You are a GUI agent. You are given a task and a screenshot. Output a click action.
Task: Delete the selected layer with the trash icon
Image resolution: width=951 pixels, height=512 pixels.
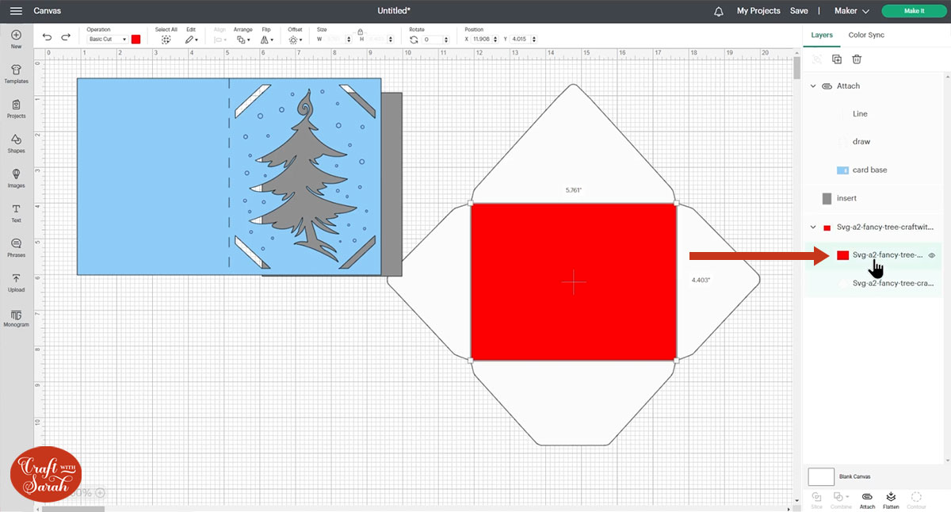pyautogui.click(x=857, y=59)
